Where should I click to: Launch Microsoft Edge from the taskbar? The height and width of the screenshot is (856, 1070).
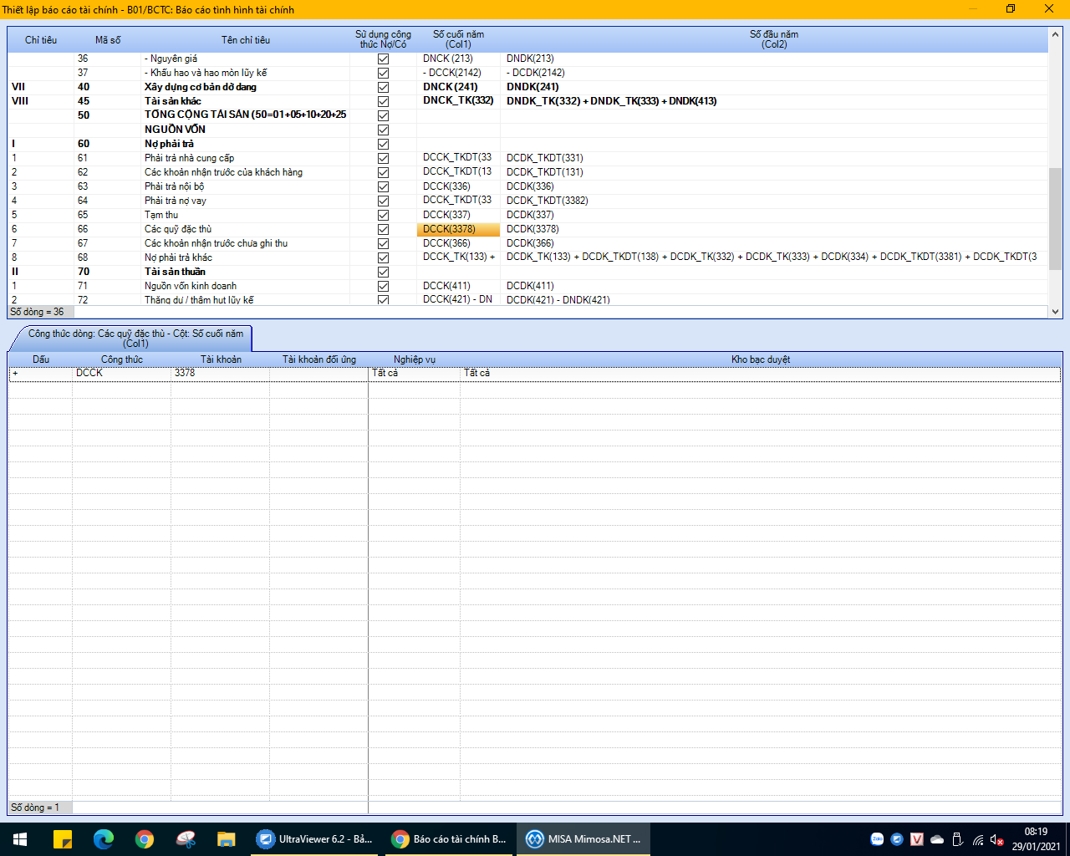coord(104,839)
